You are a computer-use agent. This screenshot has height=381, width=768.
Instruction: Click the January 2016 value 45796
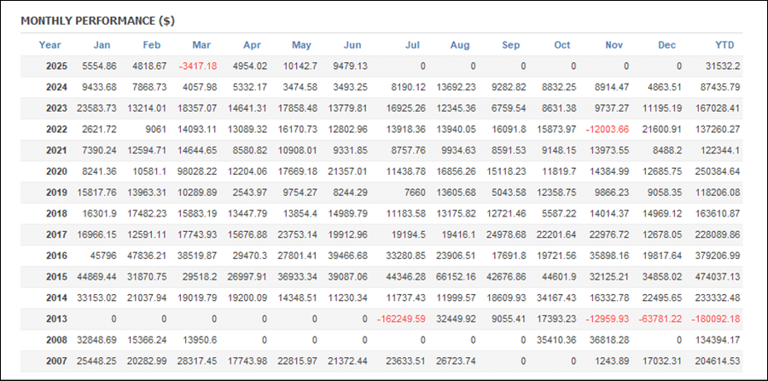coord(103,256)
